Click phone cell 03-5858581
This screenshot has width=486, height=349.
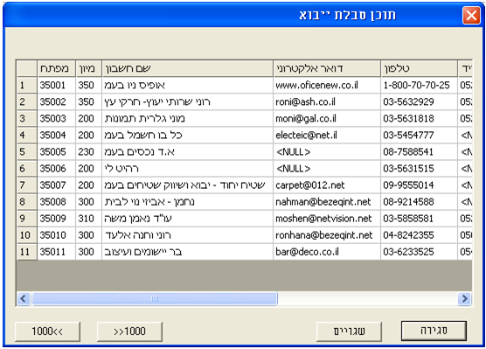[419, 219]
